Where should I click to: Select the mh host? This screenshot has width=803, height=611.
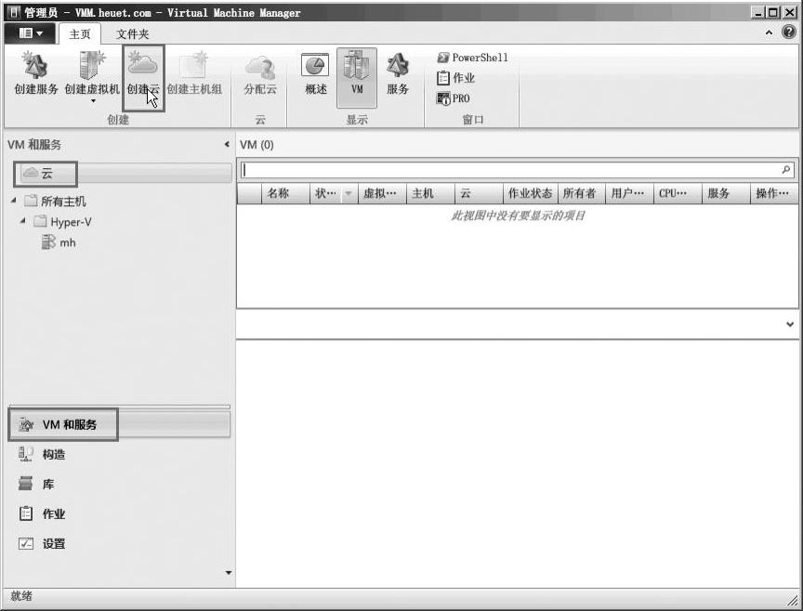pos(59,242)
